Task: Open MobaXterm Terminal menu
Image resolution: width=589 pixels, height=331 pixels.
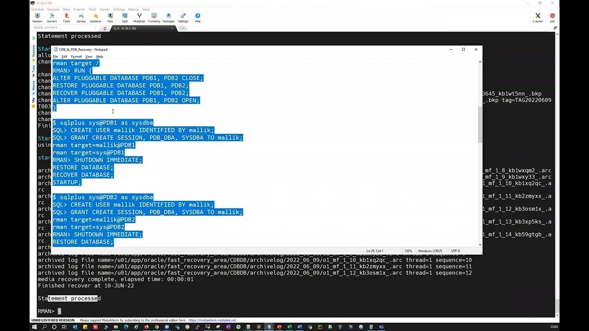Action: click(37, 9)
